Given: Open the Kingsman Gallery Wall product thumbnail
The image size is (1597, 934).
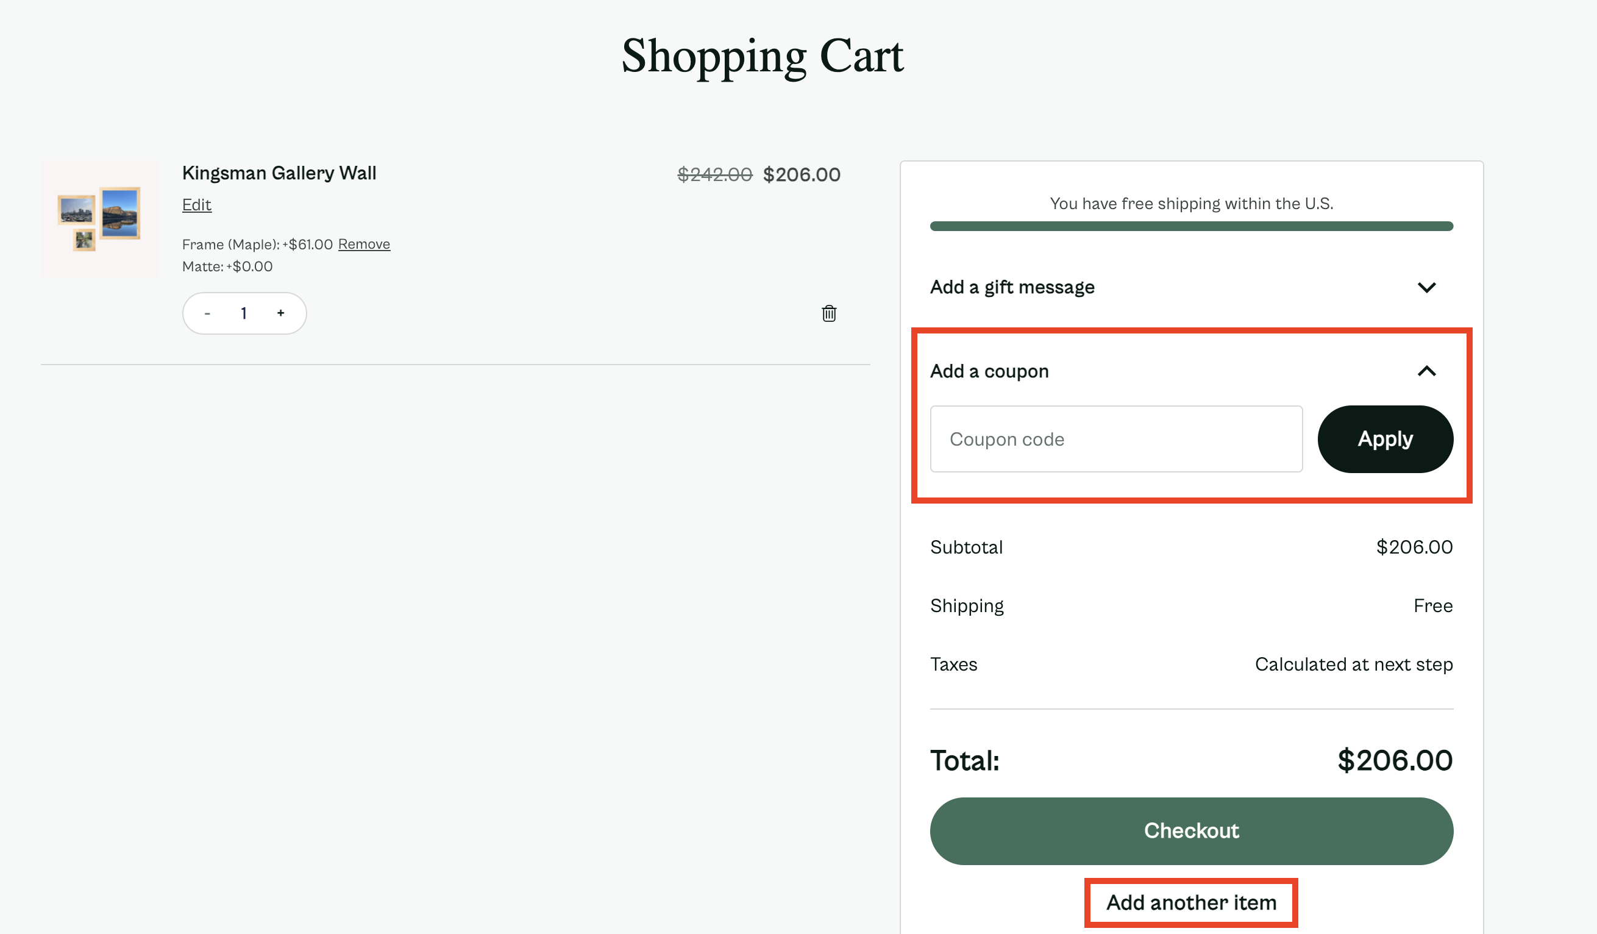Looking at the screenshot, I should [x=99, y=219].
